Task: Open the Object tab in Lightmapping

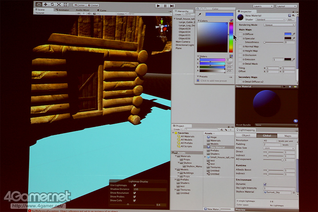Action: pos(246,135)
